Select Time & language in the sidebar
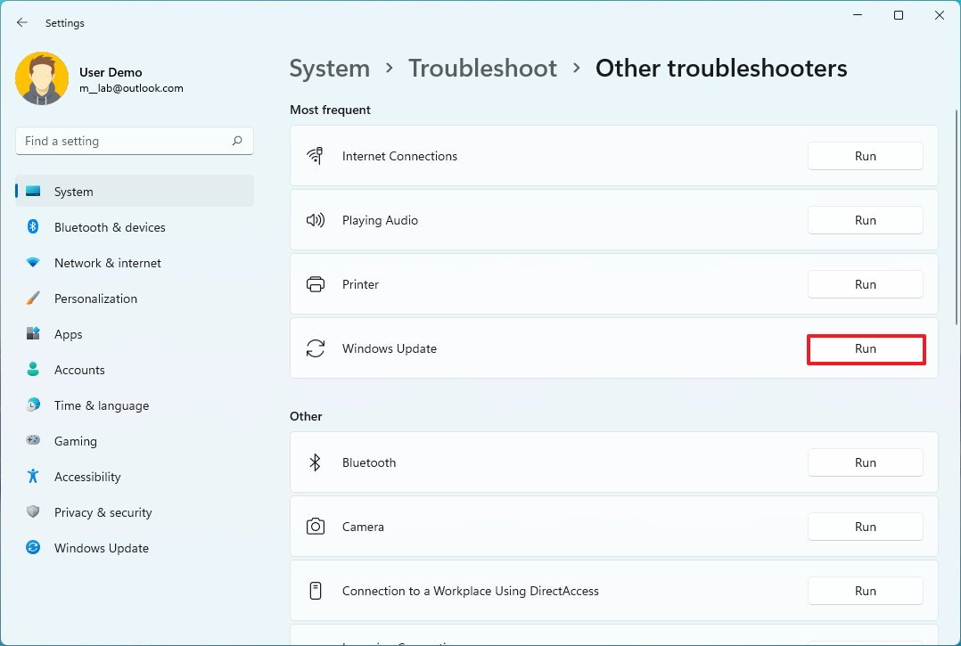The image size is (961, 646). [x=101, y=405]
